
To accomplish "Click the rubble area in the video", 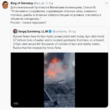I will pos(59,93).
